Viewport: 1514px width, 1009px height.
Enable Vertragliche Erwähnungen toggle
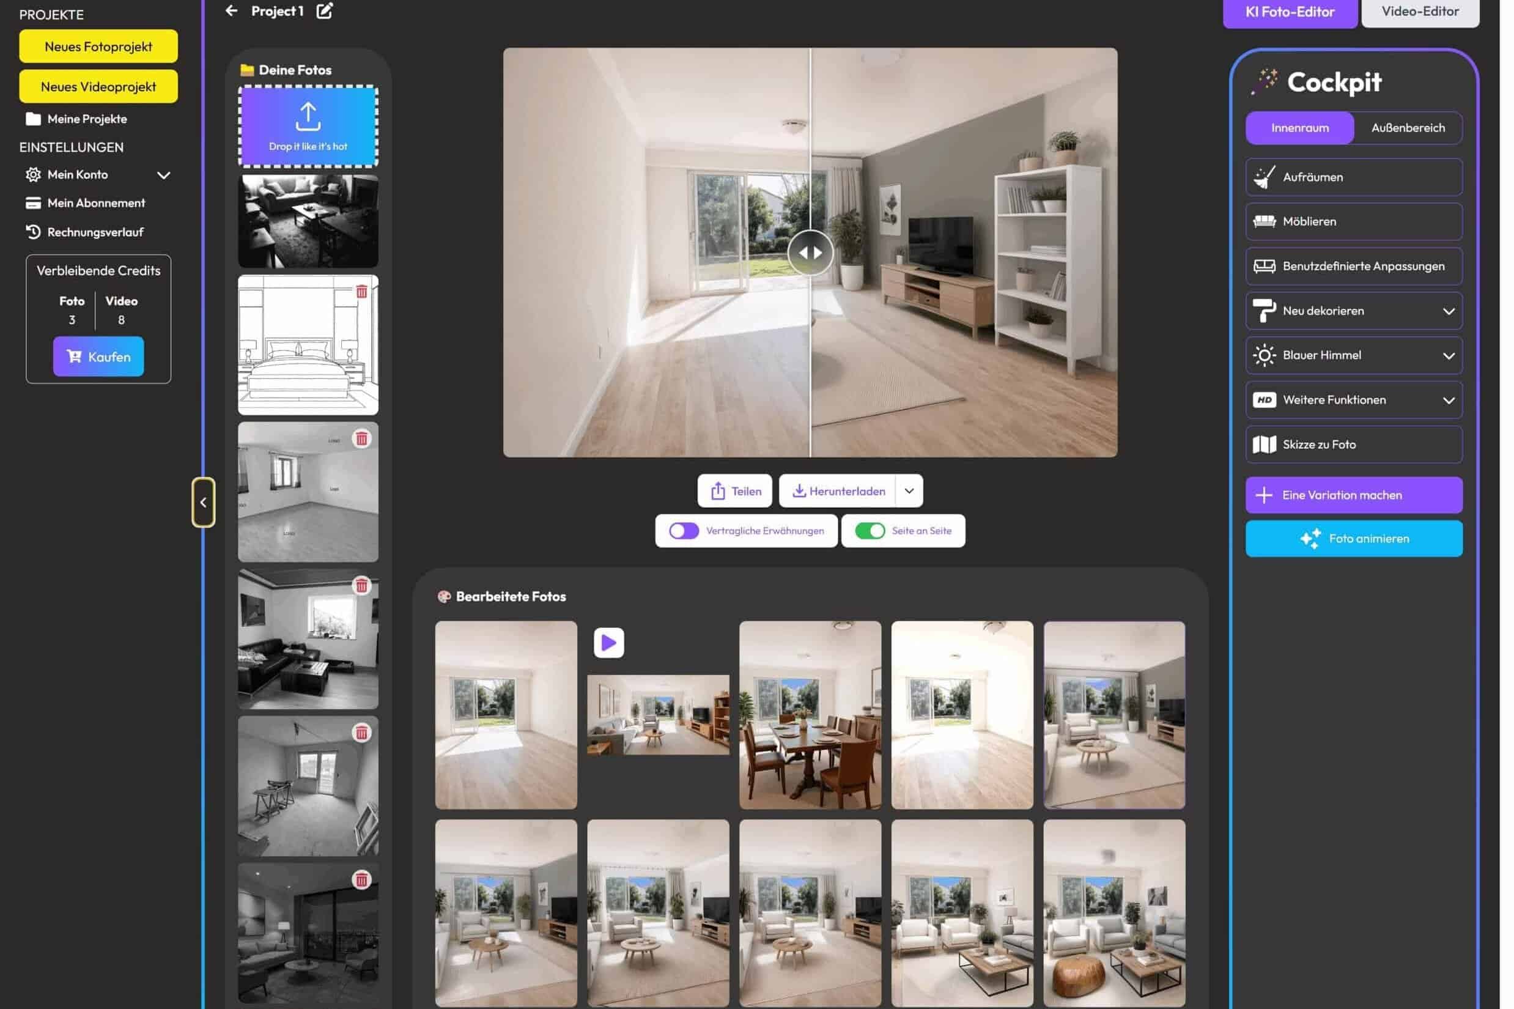[684, 530]
